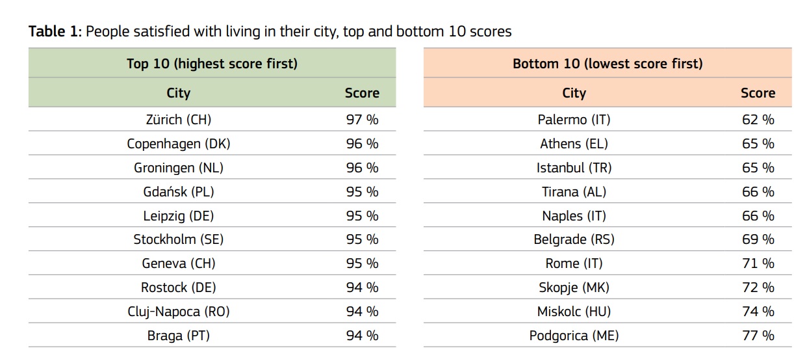Select the Zürich (CH) city cell
The height and width of the screenshot is (348, 794).
point(179,120)
